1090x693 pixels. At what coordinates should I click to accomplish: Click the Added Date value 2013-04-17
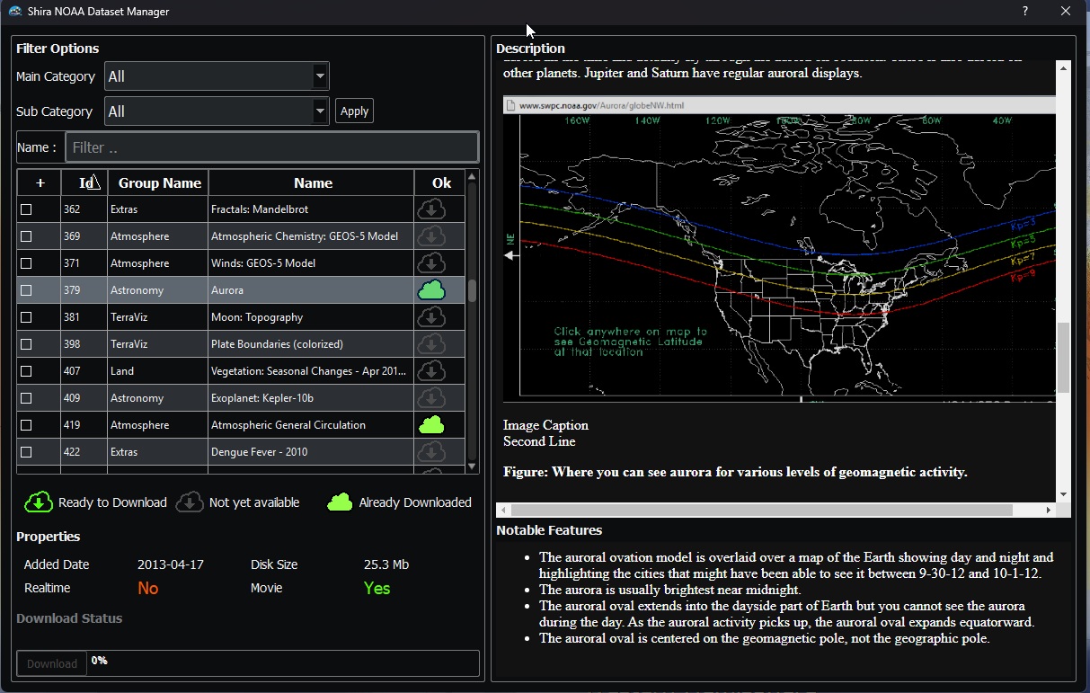(171, 564)
